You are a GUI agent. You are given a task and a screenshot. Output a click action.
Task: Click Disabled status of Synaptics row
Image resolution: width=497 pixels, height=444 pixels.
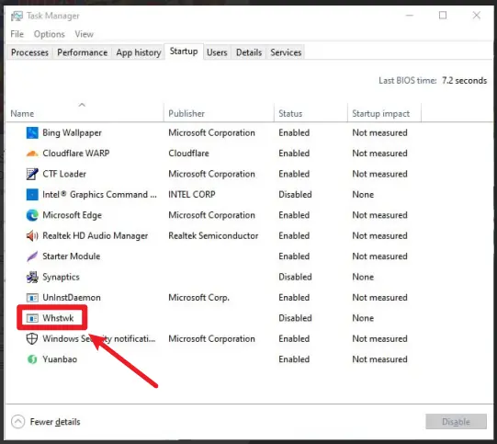click(295, 277)
